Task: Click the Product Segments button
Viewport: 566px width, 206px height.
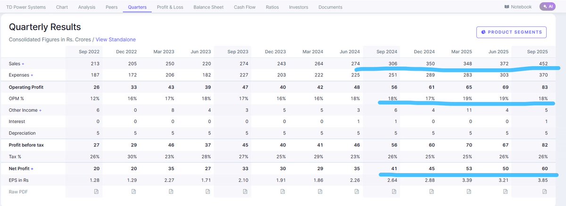Action: pos(512,32)
